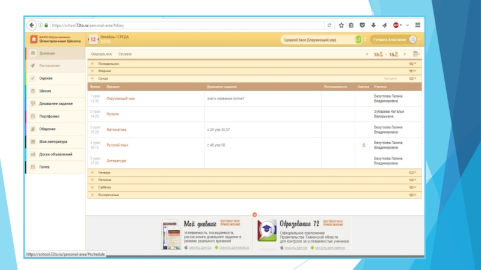Open the Математика subject link
The height and width of the screenshot is (270, 481).
click(x=117, y=130)
